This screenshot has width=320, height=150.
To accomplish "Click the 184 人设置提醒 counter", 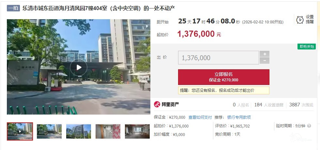I will [x=269, y=105].
